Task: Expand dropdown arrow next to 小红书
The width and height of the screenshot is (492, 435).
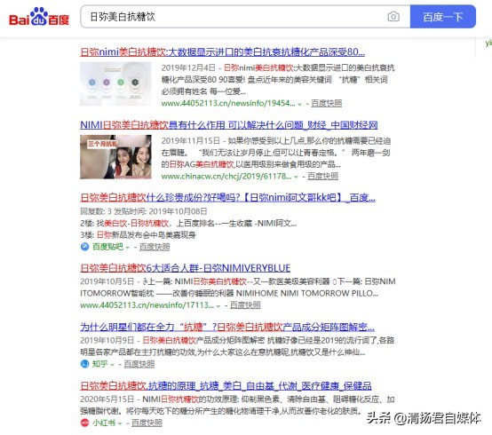Action: point(120,423)
